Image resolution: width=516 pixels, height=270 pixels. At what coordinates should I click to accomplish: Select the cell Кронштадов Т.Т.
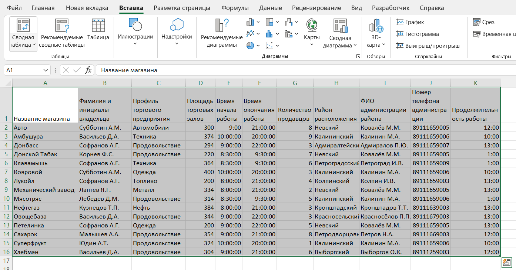385,207
